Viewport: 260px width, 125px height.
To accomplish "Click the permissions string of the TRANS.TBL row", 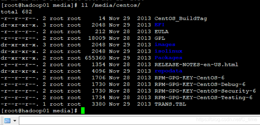I will (x=20, y=104).
